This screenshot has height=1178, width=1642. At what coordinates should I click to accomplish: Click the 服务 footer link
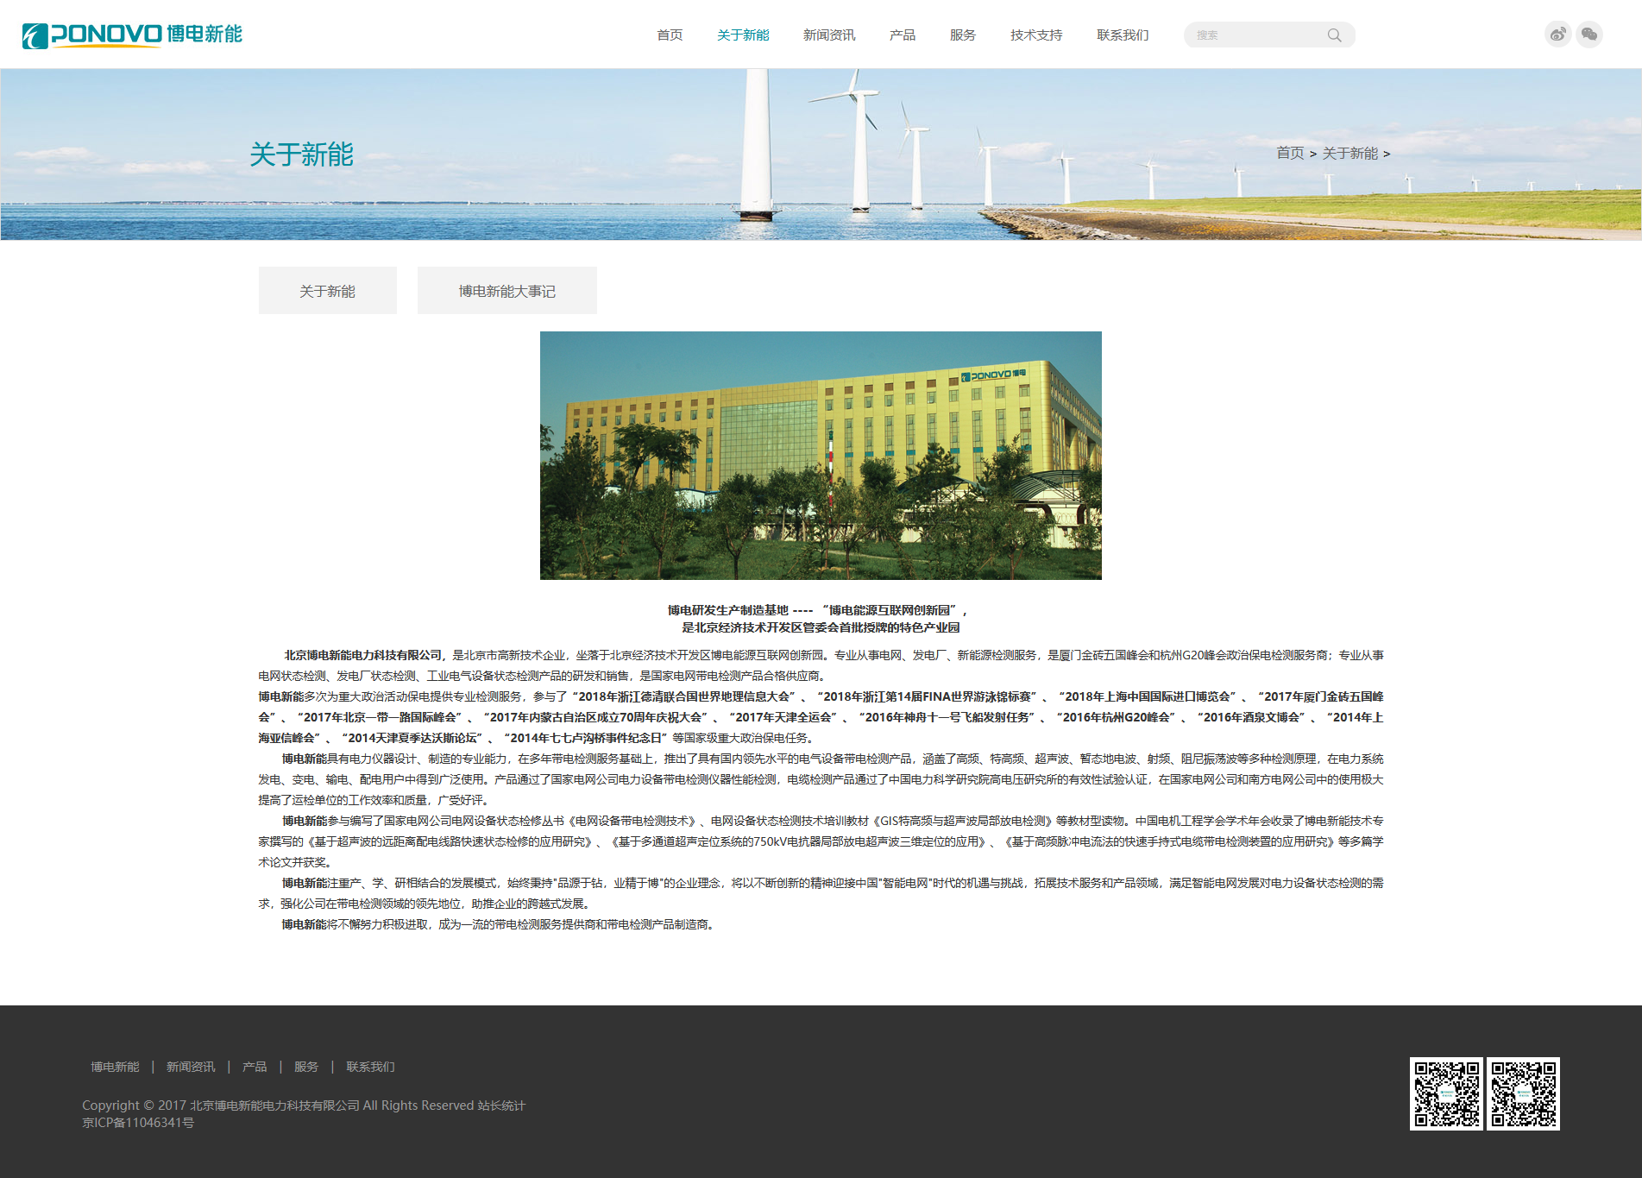point(306,1068)
